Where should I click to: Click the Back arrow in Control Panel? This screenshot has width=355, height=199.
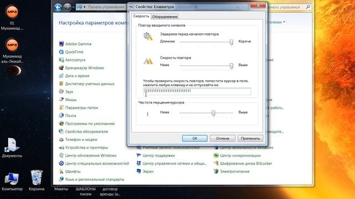coord(58,7)
